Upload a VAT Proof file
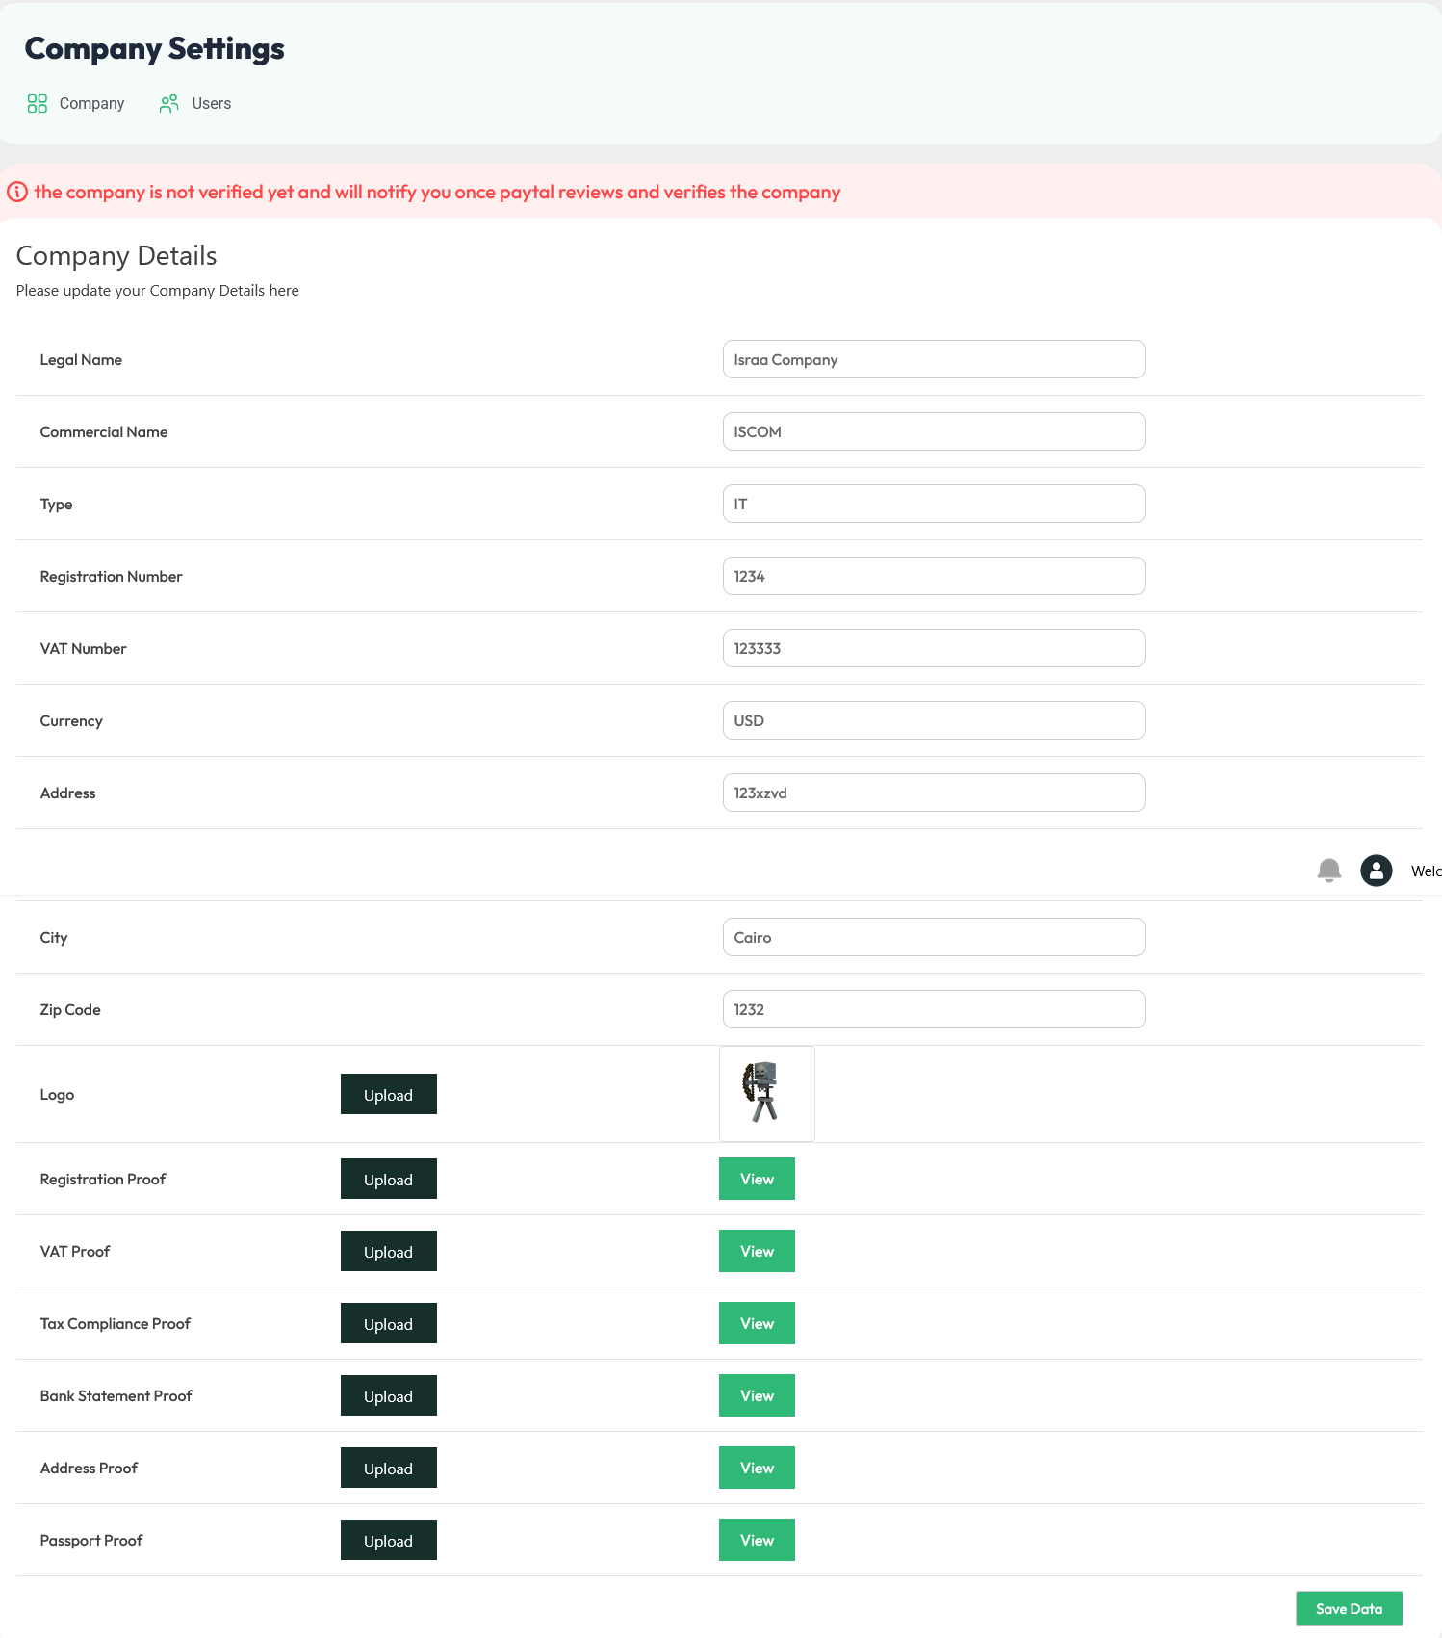The height and width of the screenshot is (1638, 1442). point(388,1251)
